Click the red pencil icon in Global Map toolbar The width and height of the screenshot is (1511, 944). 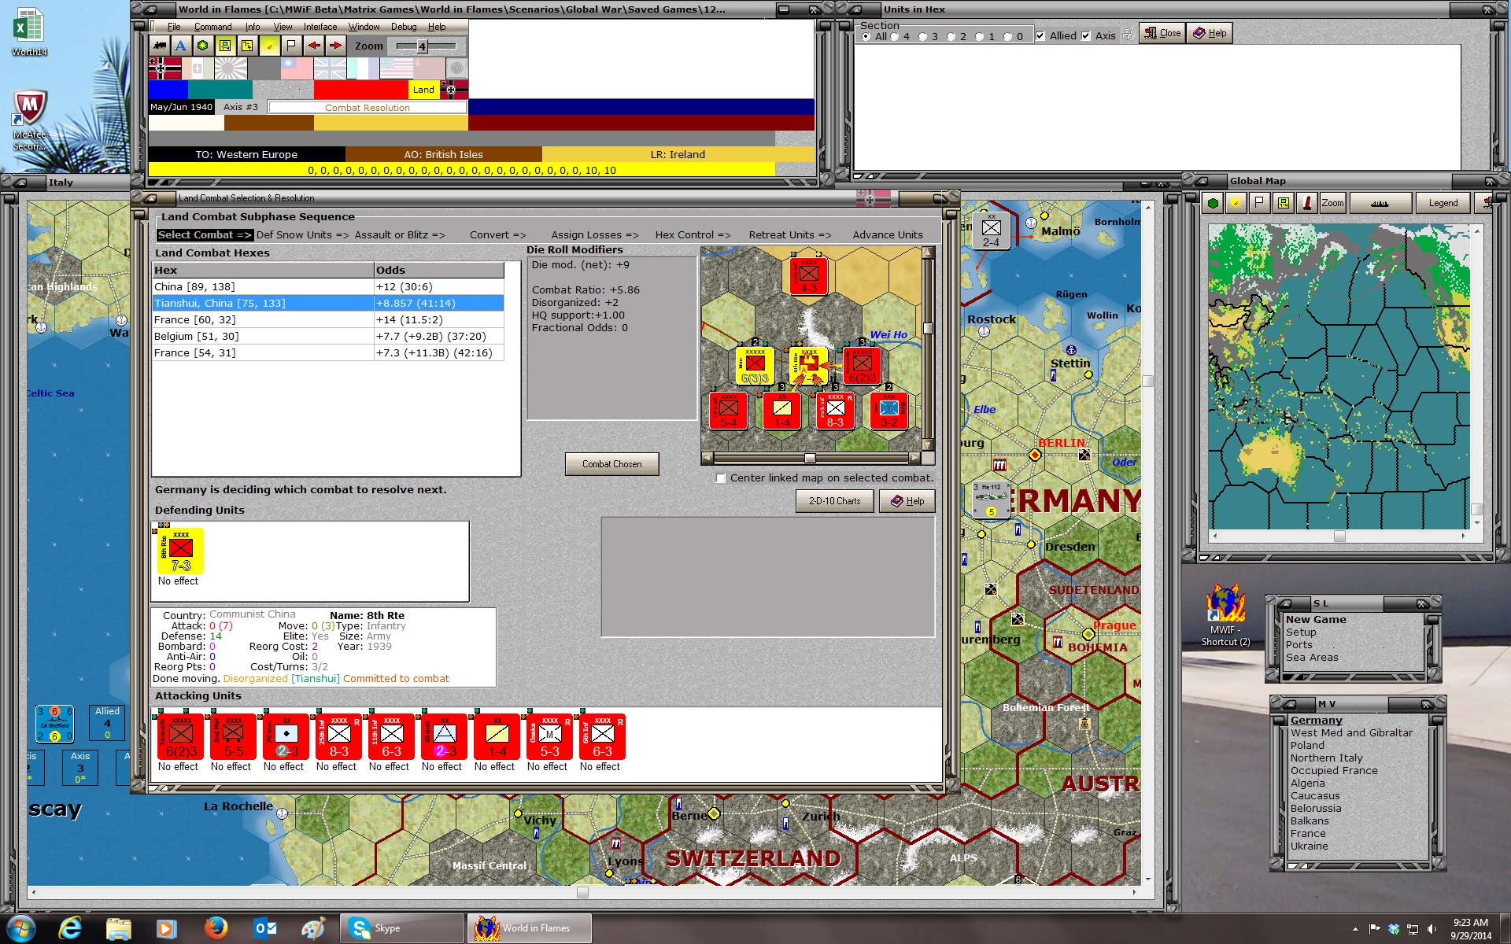(1307, 203)
